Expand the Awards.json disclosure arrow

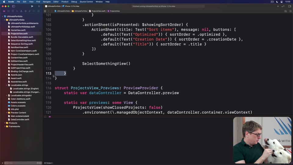click(x=7, y=75)
